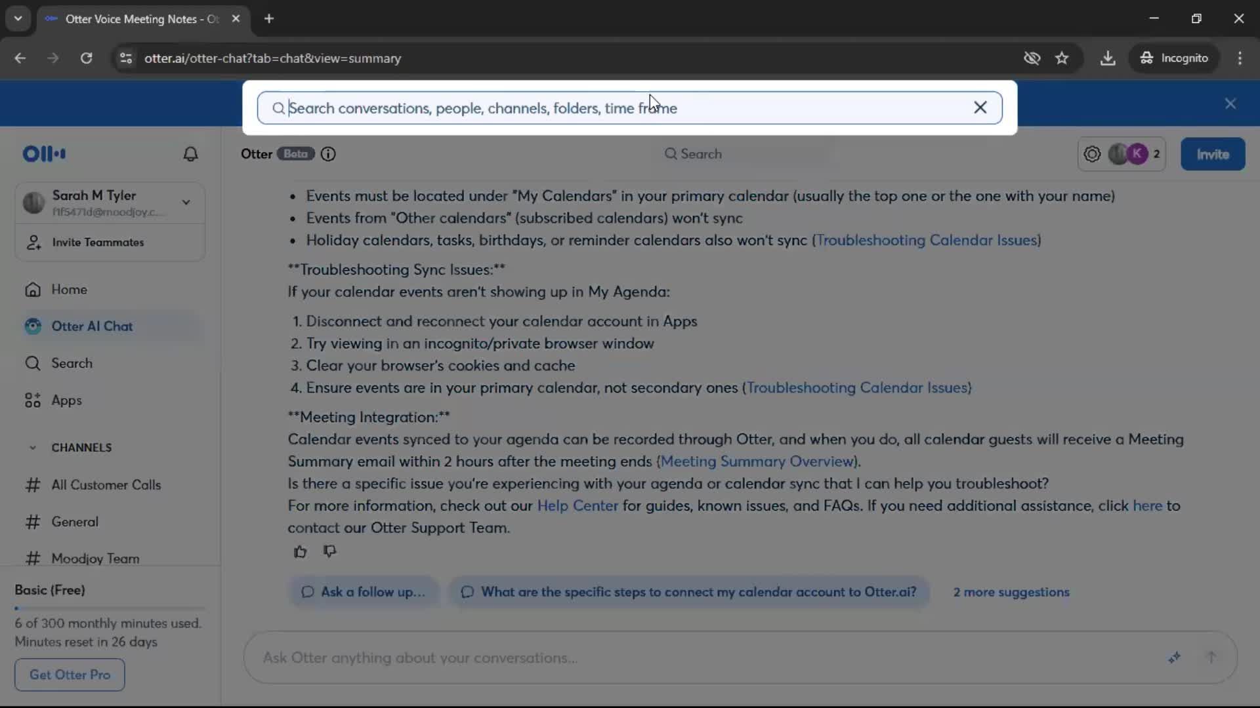Open the Beta info icon next to Otter
Screen dimensions: 1260x708
pyautogui.click(x=328, y=154)
